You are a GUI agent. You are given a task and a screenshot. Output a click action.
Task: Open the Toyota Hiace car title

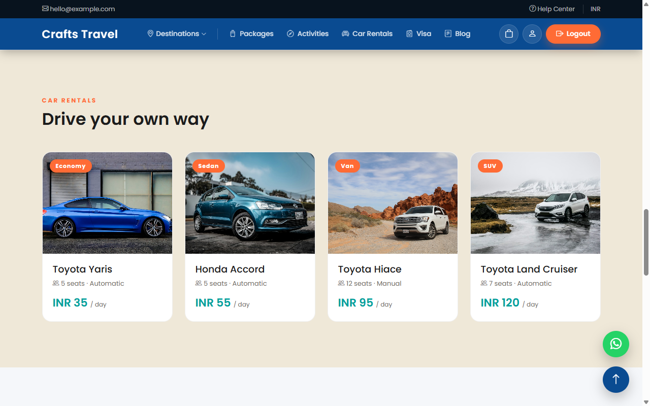point(370,269)
